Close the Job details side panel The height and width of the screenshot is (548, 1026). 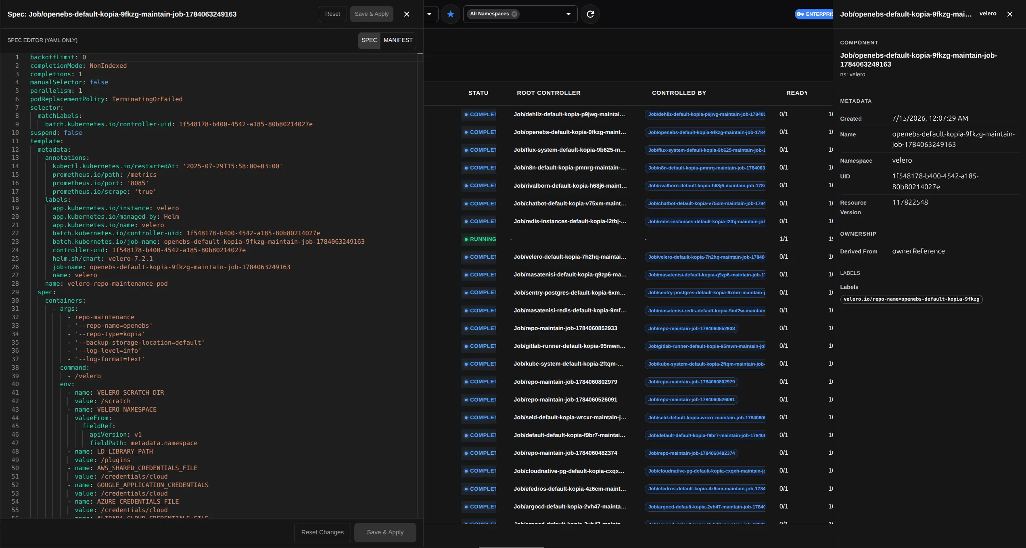tap(1009, 14)
